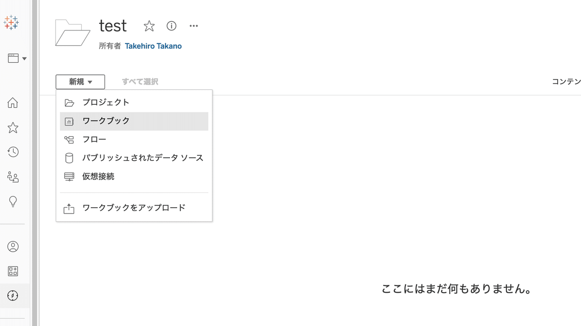Click owner link Takehiro Takano
This screenshot has height=326, width=581.
click(153, 46)
